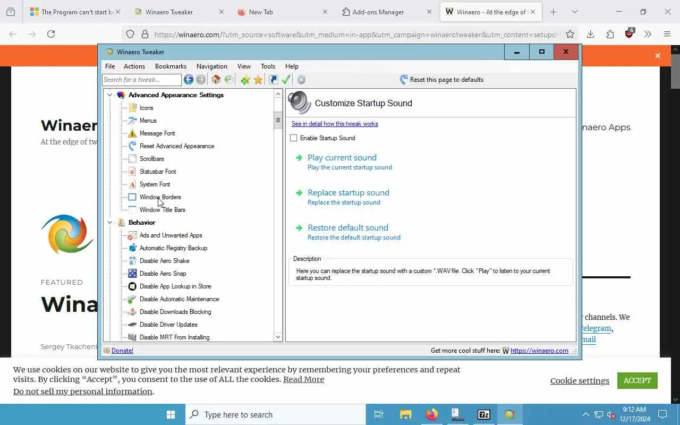
Task: Open the Bookmarks menu
Action: (x=171, y=66)
